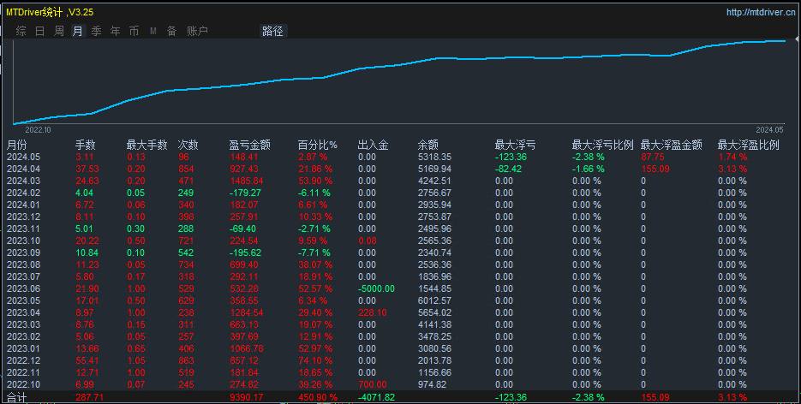This screenshot has height=404, width=801.
Task: Switch to the 周 weekly tab
Action: (x=59, y=31)
